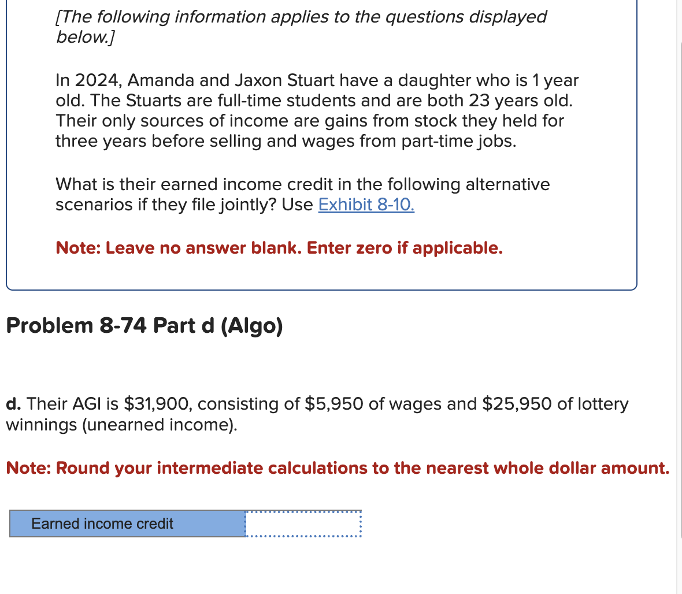This screenshot has width=682, height=594.
Task: Click the rounding note in red text
Action: (x=337, y=468)
